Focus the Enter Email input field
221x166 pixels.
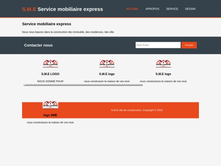click(158, 45)
